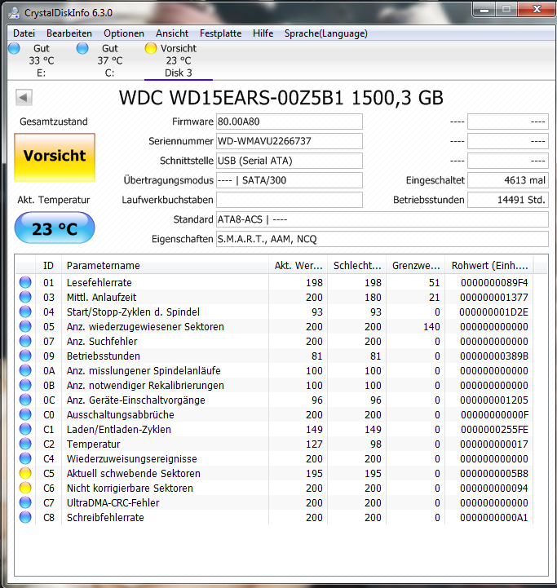Close the CrystalDiskInfo window
Viewport: 557px width, 588px height.
(537, 10)
